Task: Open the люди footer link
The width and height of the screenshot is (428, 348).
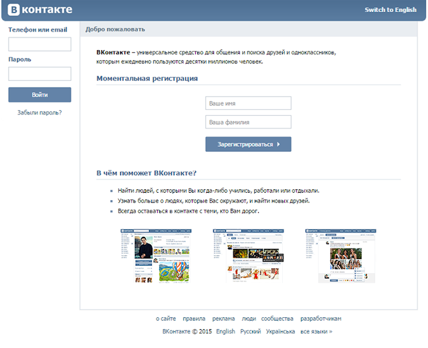Action: (x=249, y=319)
